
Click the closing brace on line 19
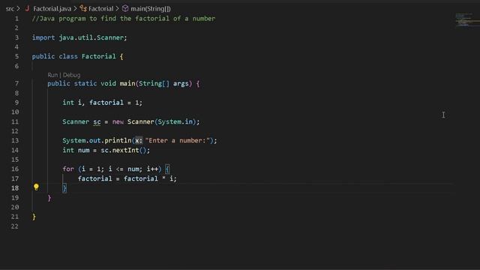tap(49, 198)
